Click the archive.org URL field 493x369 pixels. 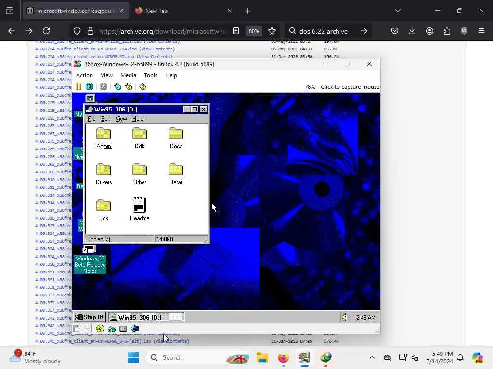coord(162,31)
